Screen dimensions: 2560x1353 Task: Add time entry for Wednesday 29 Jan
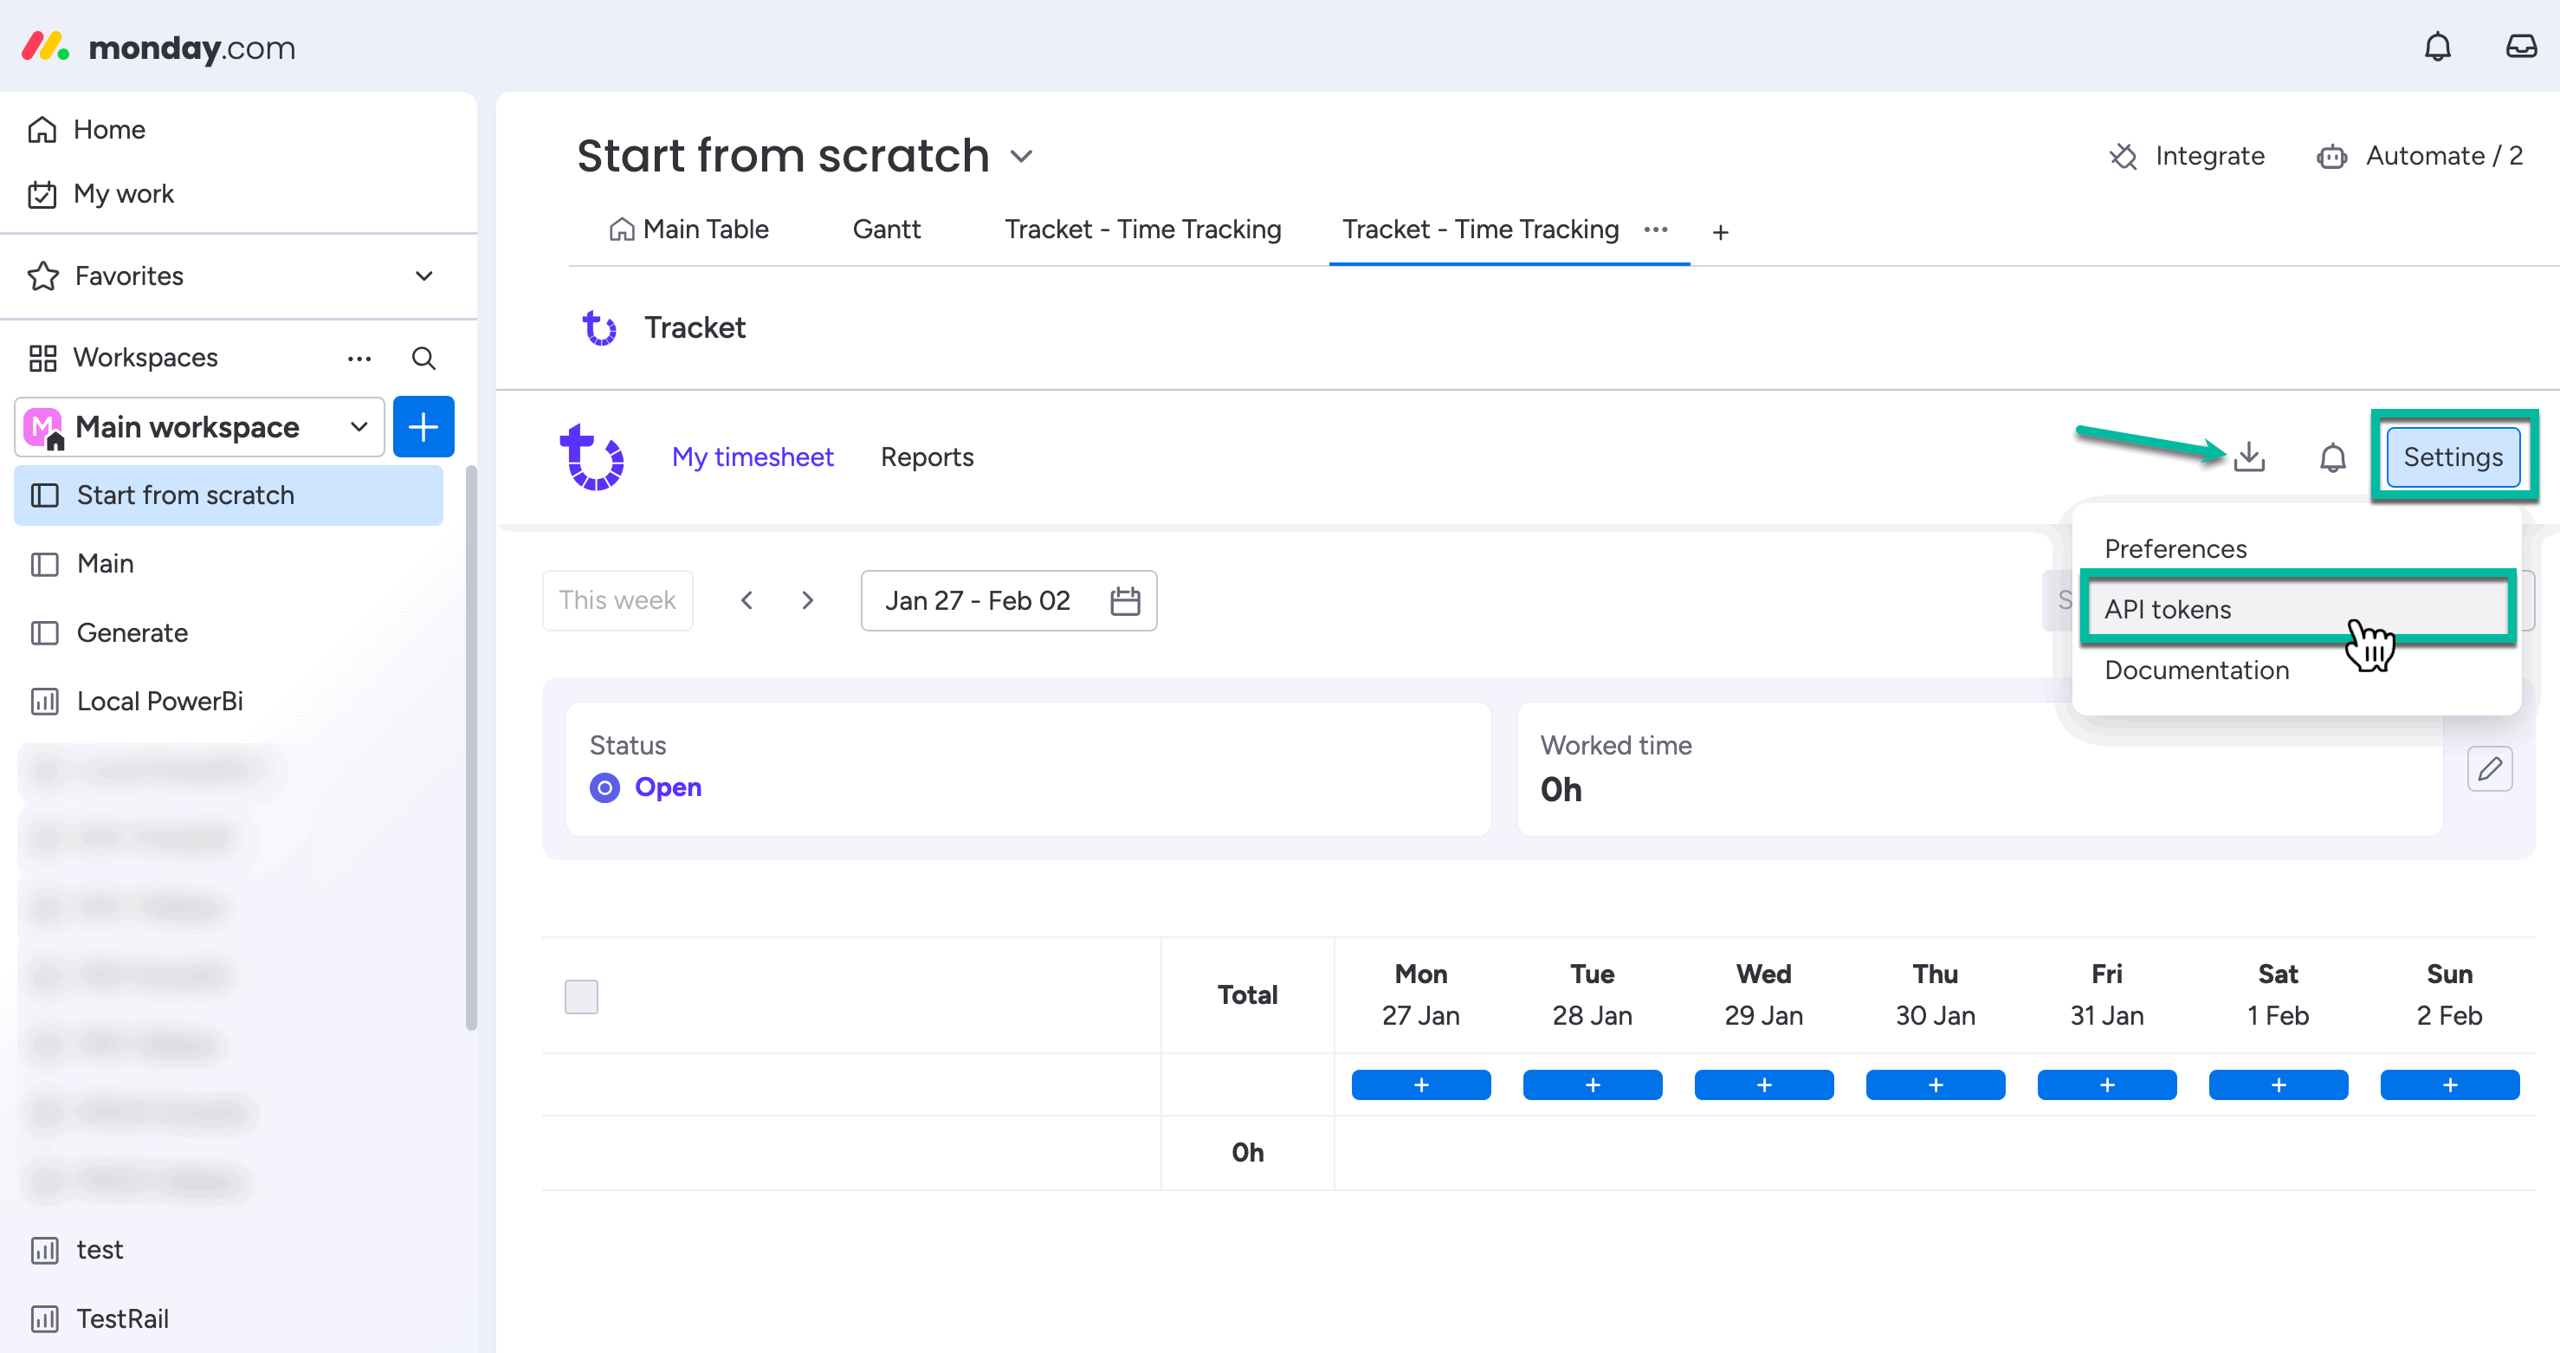coord(1763,1084)
